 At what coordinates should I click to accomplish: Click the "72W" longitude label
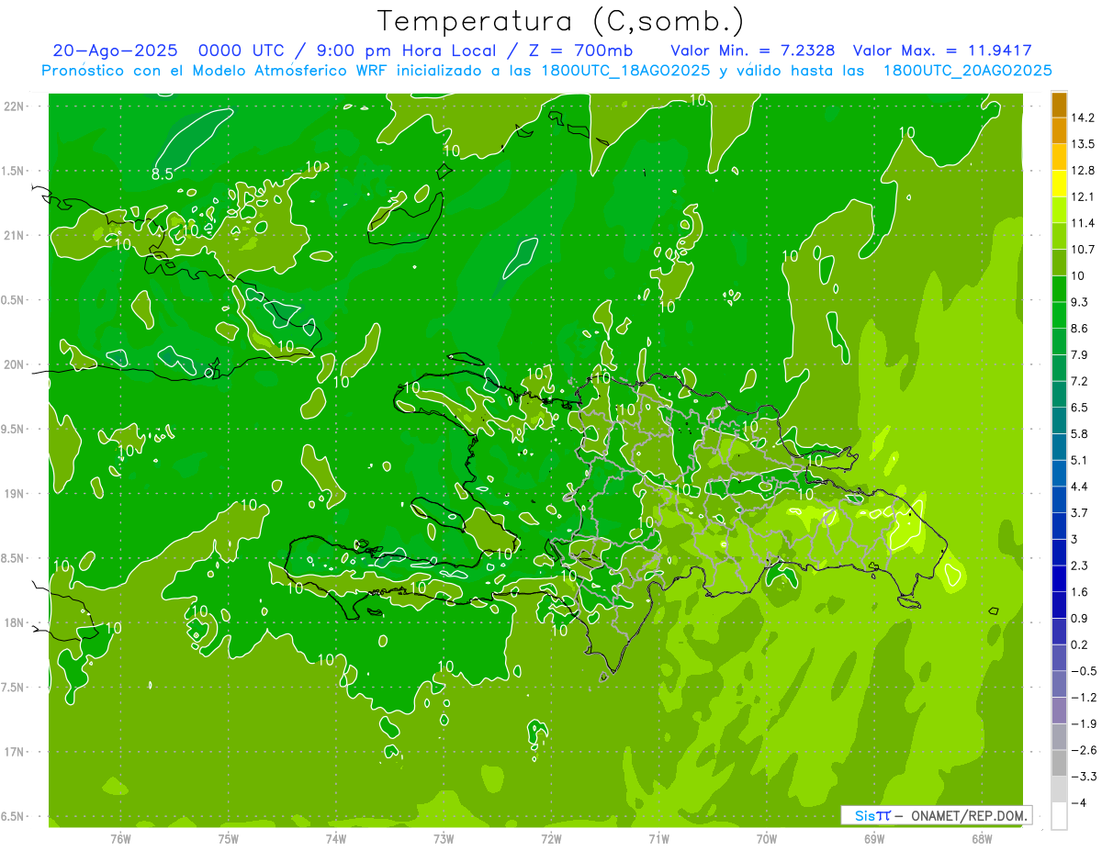(x=551, y=838)
